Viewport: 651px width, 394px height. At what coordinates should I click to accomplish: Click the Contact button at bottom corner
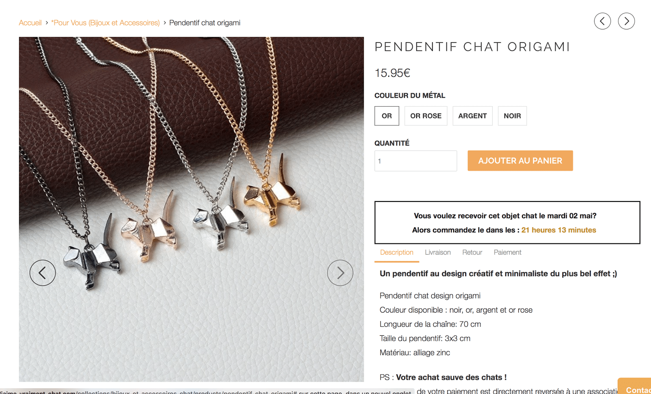[637, 389]
